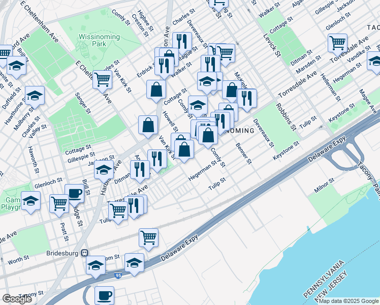Image resolution: width=380 pixels, height=305 pixels.
Task: Click the Duffield St label
Action: click(x=11, y=98)
